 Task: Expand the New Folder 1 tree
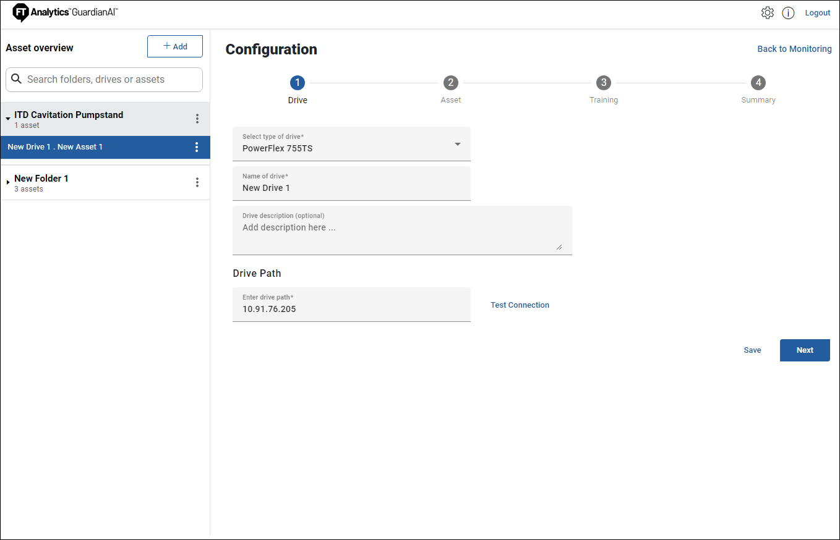8,182
